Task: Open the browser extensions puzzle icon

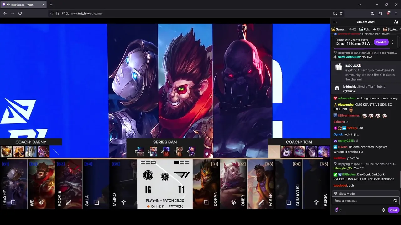Action: tap(380, 13)
